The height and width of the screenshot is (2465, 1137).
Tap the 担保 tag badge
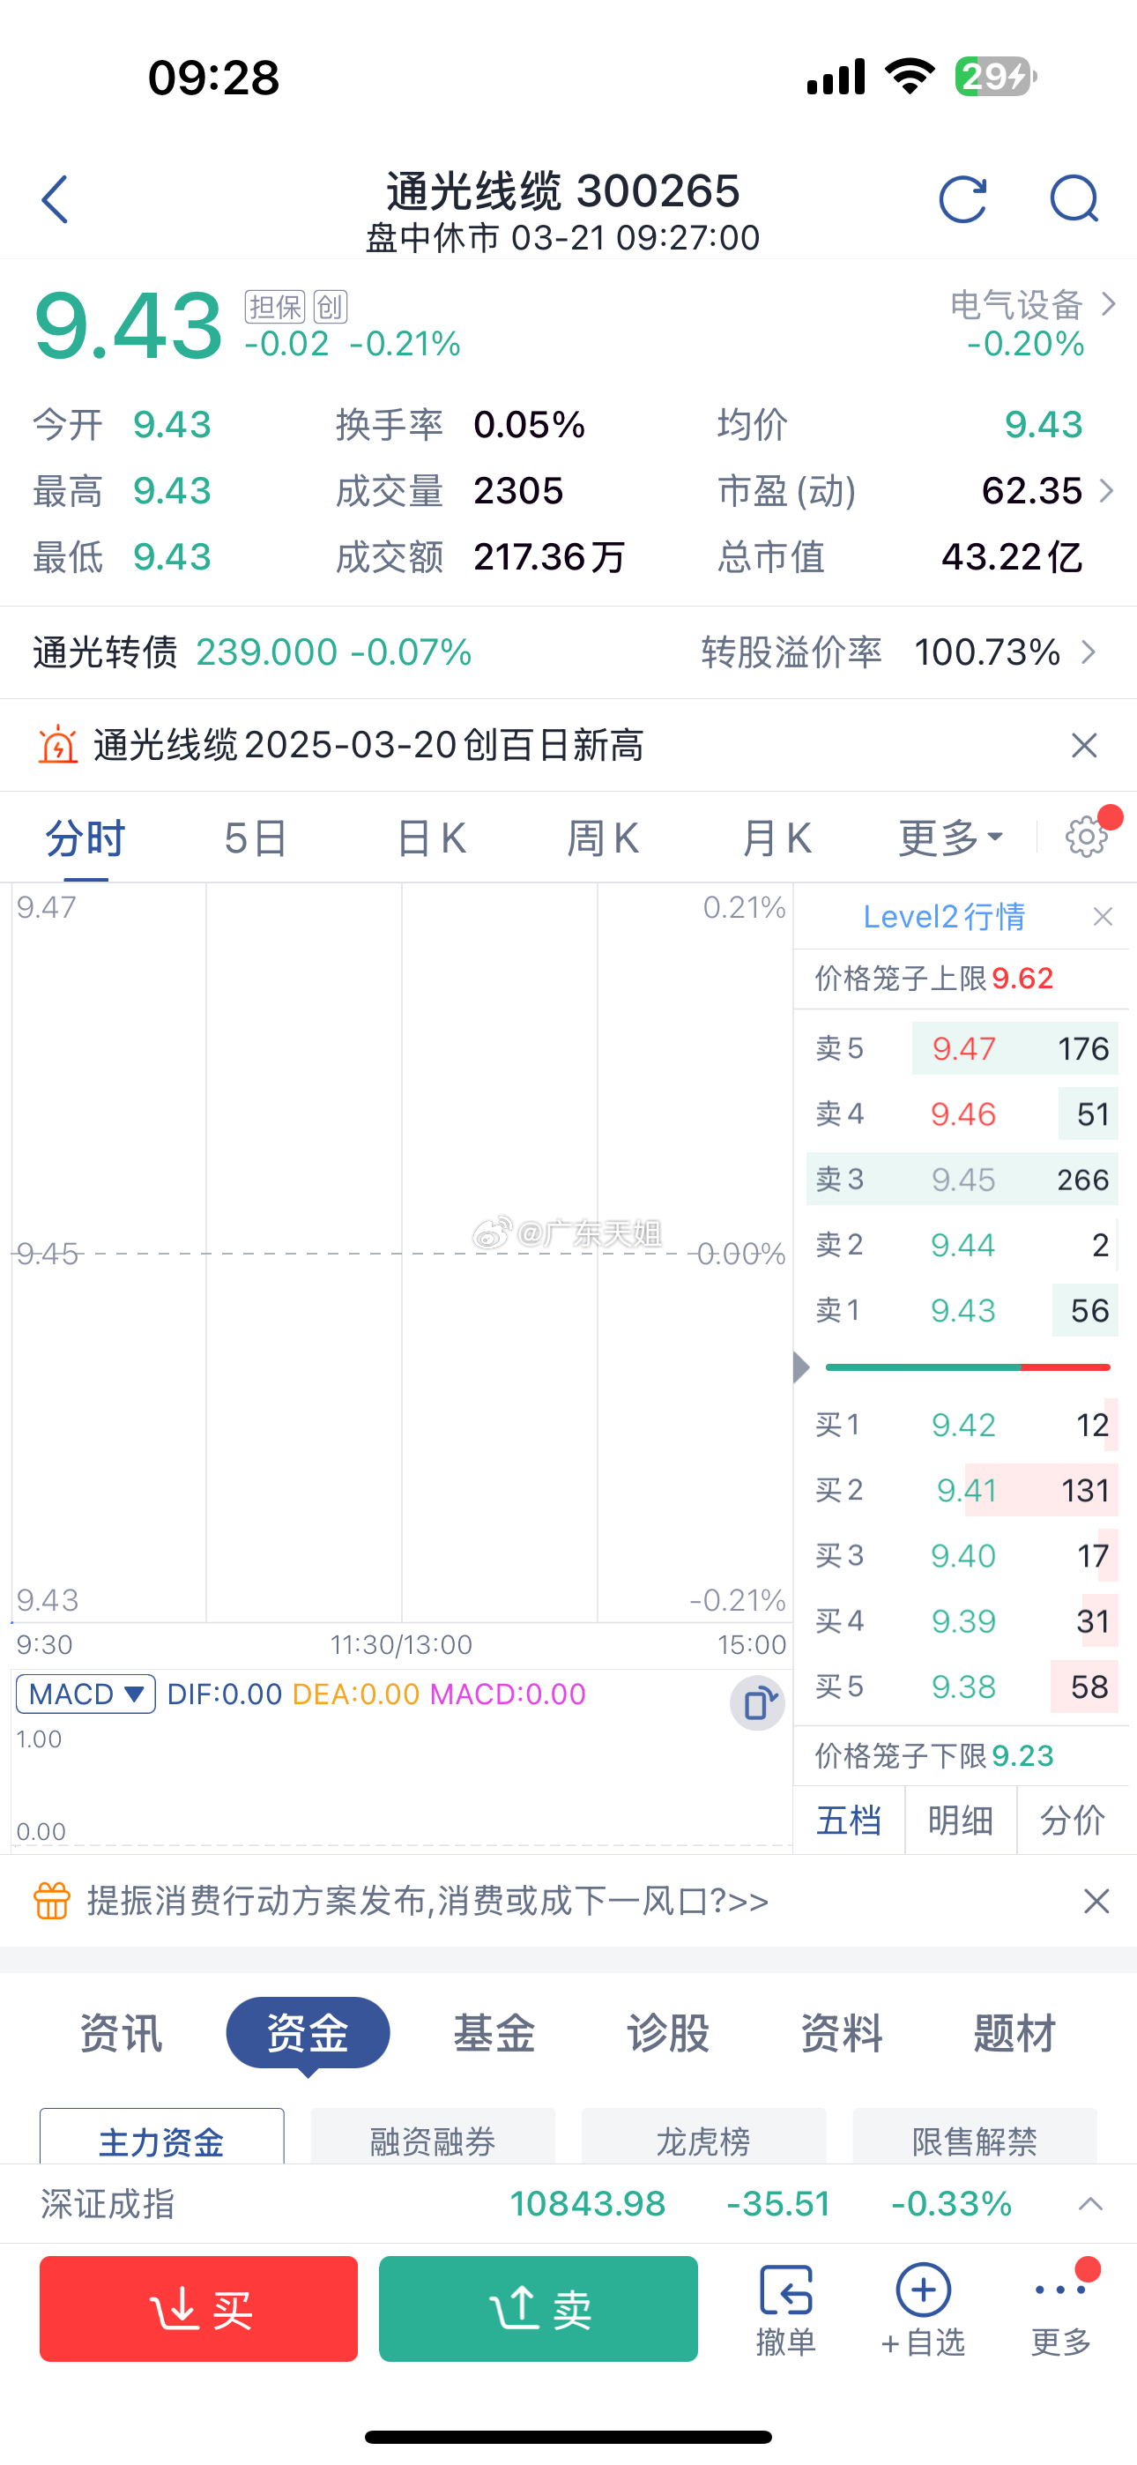coord(275,307)
